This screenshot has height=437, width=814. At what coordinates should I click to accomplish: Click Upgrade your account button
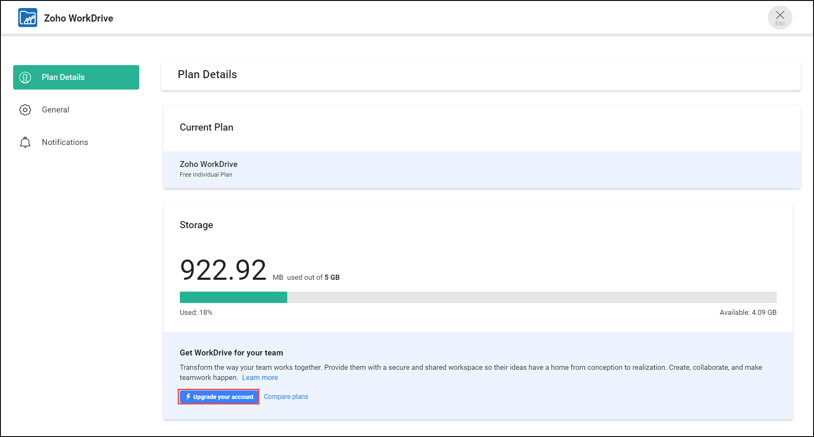[x=219, y=397]
